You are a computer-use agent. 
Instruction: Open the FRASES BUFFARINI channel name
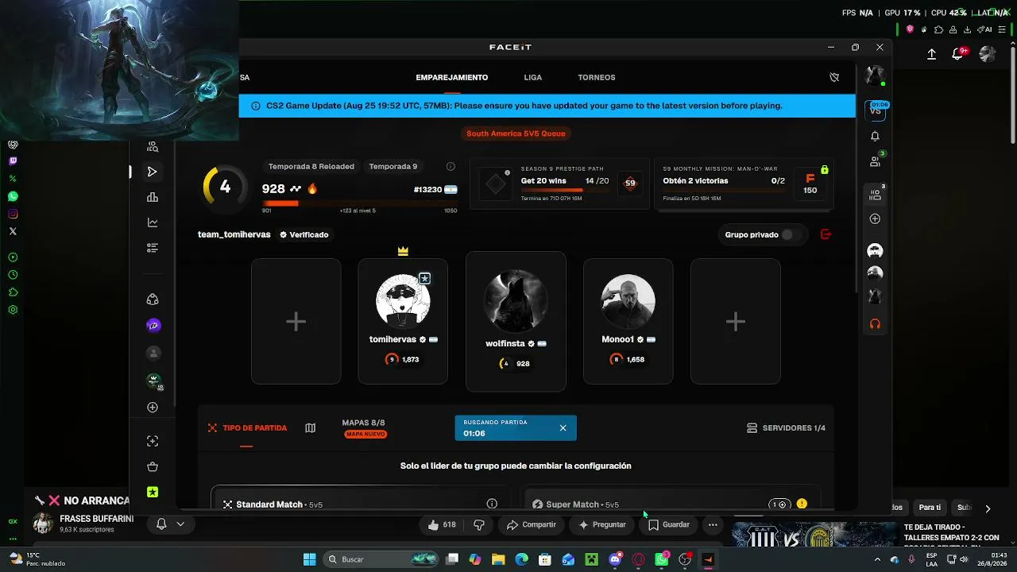97,519
